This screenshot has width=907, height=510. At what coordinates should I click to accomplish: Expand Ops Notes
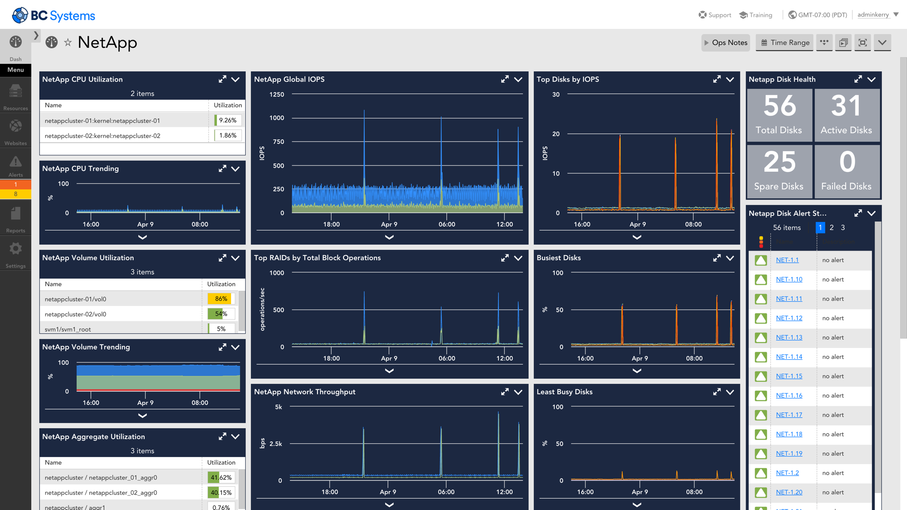point(726,42)
